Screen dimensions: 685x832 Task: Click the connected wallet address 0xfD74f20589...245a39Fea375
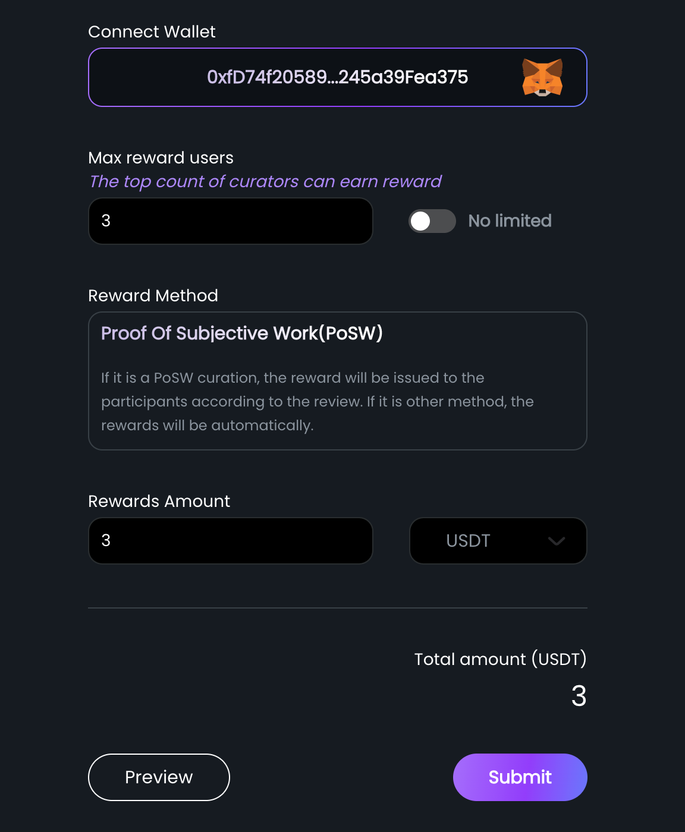(x=337, y=77)
